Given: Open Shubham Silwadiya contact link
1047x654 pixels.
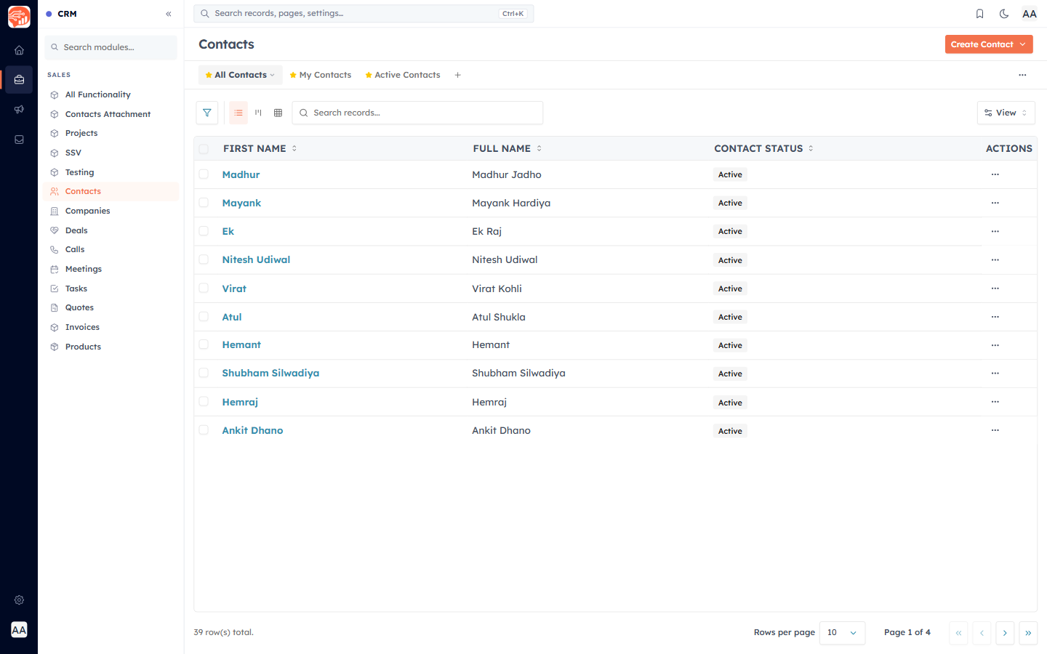Looking at the screenshot, I should click(270, 373).
